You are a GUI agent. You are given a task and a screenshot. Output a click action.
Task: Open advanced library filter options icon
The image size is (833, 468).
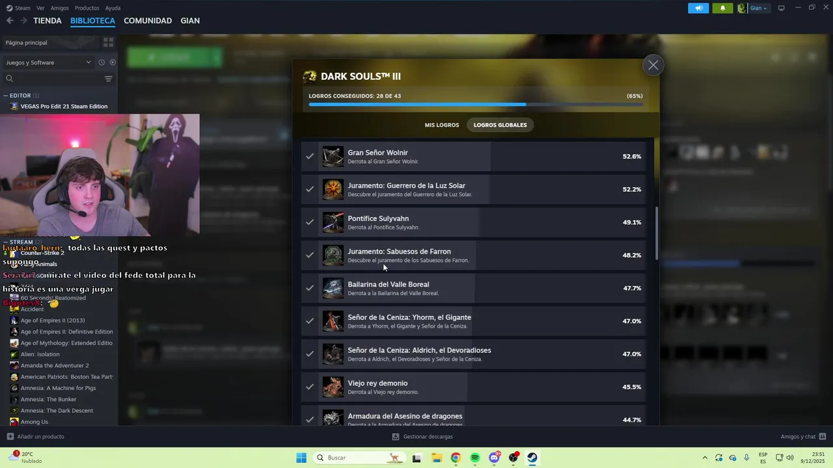point(108,79)
